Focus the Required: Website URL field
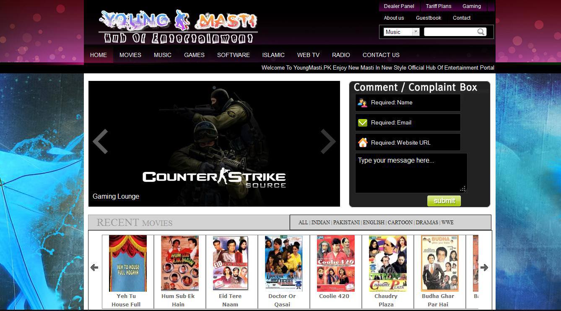The image size is (561, 311). click(408, 143)
